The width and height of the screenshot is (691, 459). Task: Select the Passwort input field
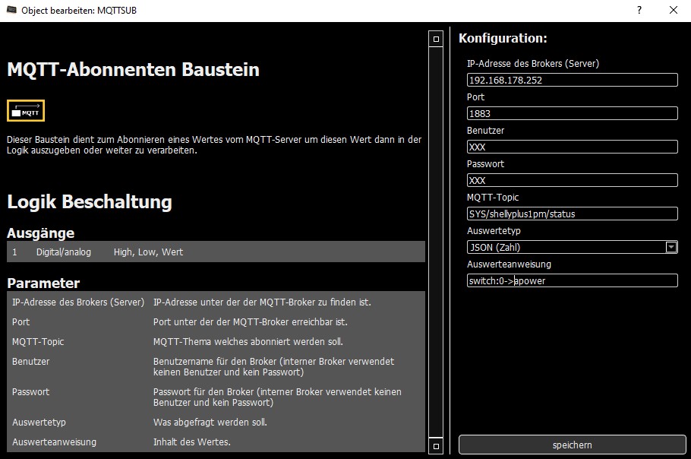(572, 180)
